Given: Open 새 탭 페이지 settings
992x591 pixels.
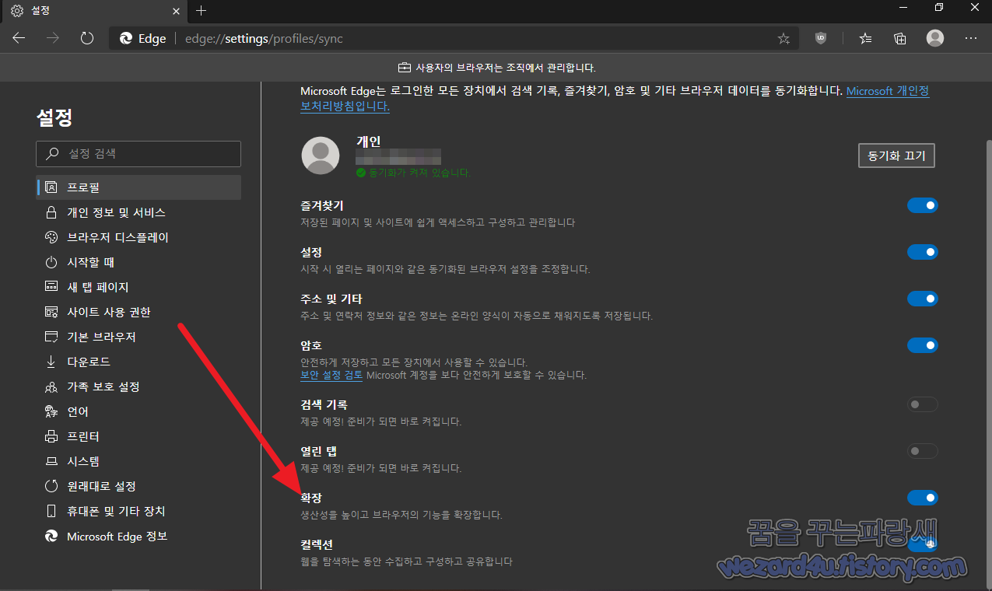Looking at the screenshot, I should 138,287.
